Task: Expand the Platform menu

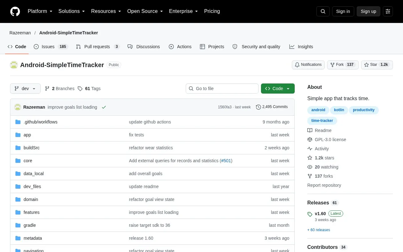Action: coord(40,11)
